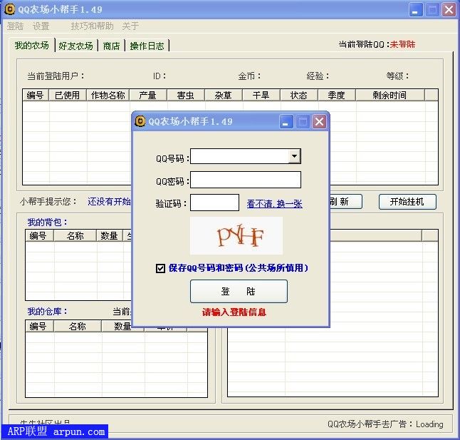Click the 编号 header in 我的仓库 table
460x440 pixels.
(x=38, y=327)
